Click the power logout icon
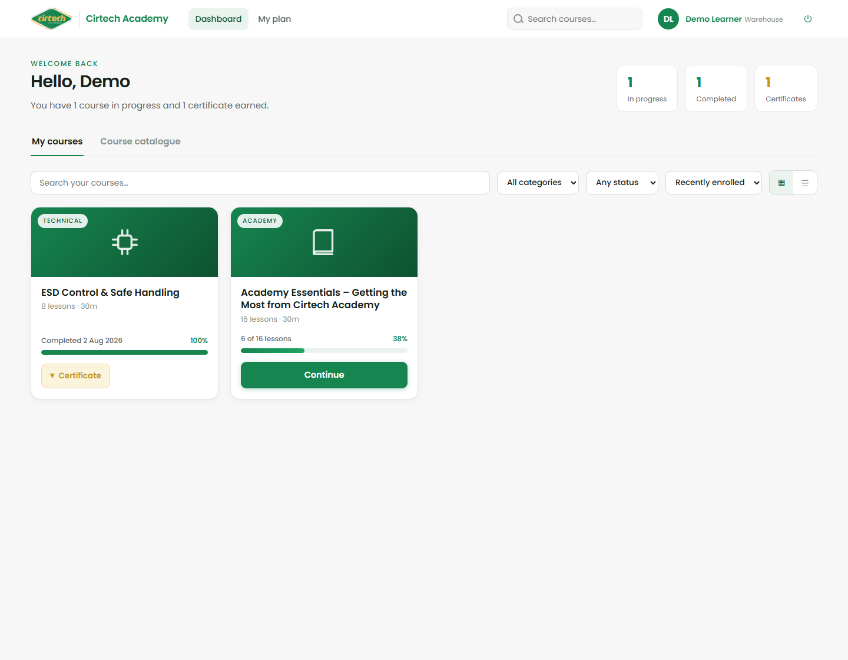This screenshot has width=848, height=660. 808,19
